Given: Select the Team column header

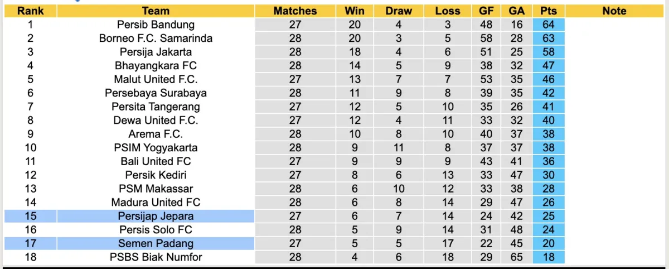Looking at the screenshot, I should click(x=156, y=11).
